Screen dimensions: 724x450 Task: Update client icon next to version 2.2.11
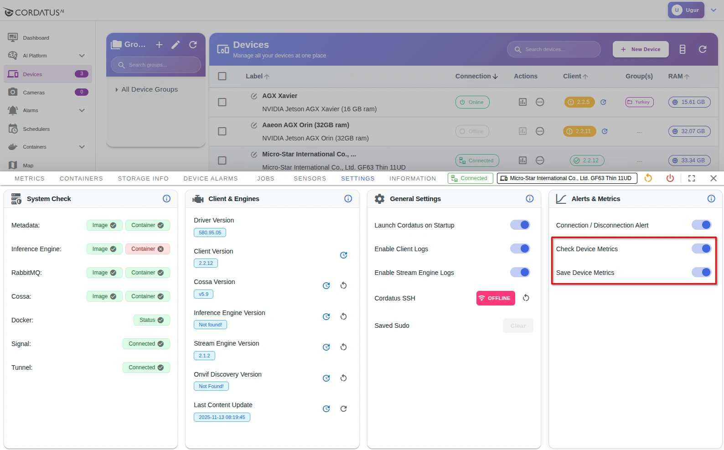(x=605, y=131)
